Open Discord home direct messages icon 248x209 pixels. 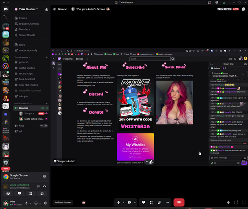[6, 9]
